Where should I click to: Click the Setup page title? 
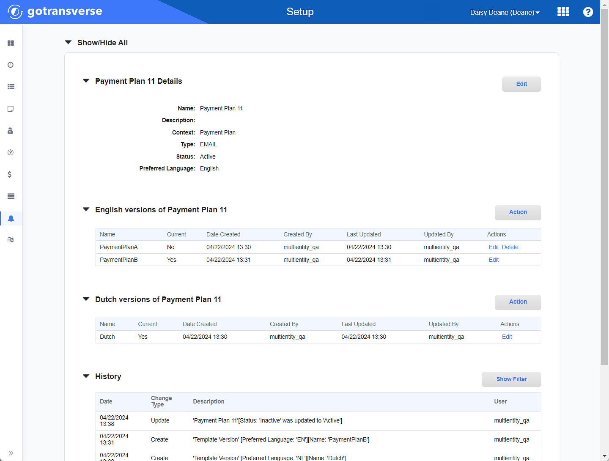click(300, 12)
